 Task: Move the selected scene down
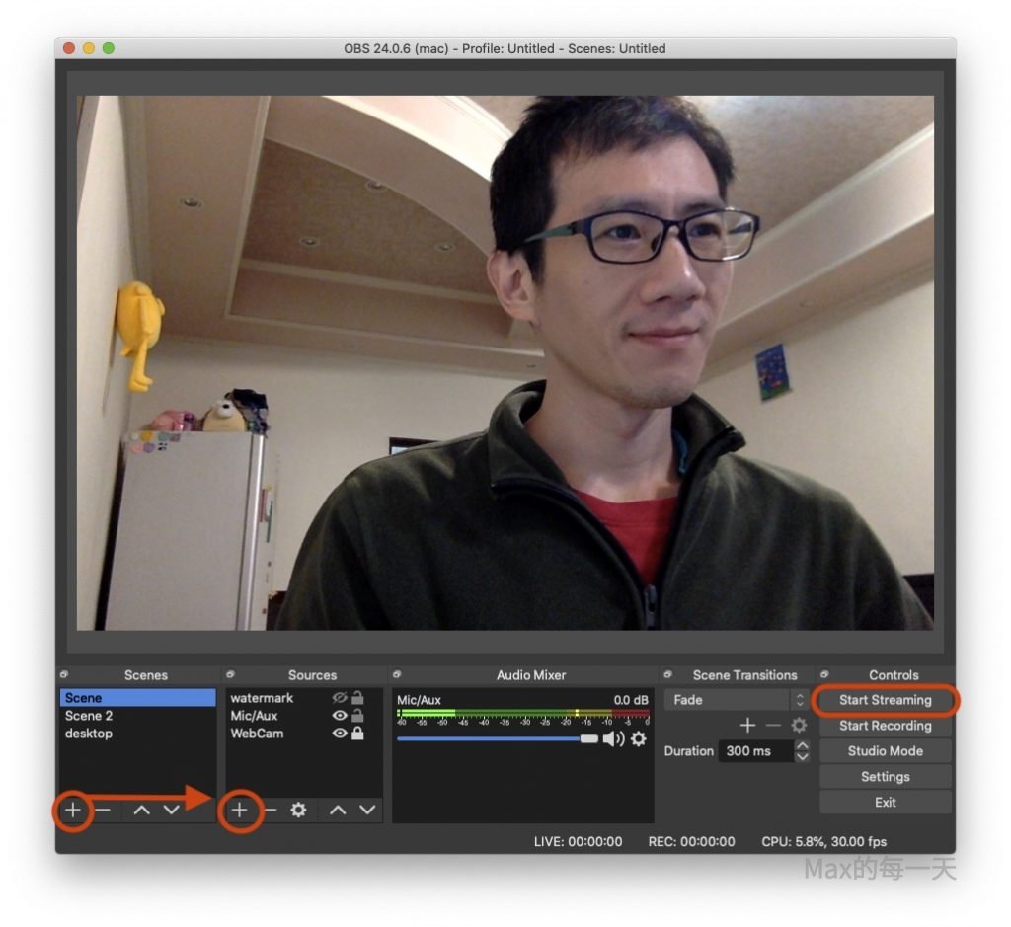[172, 811]
